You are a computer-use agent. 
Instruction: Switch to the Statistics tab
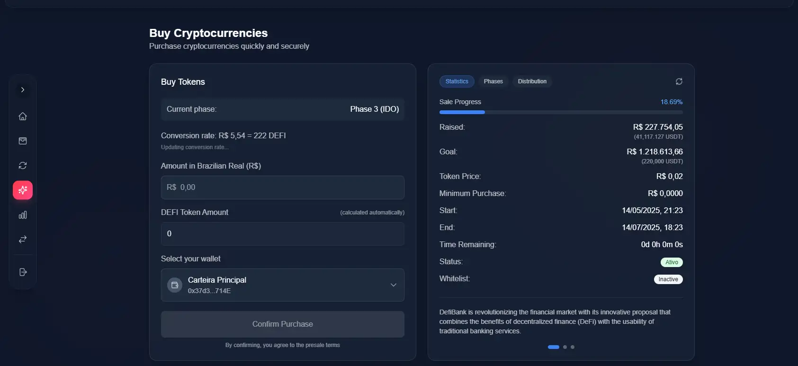click(x=457, y=81)
